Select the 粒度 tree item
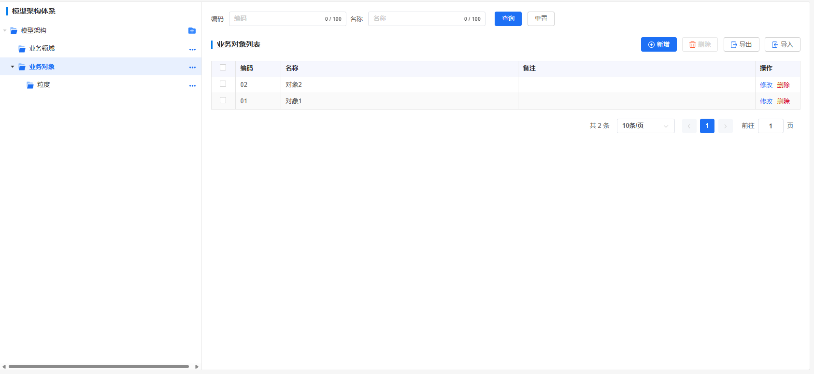814x374 pixels. (100, 85)
